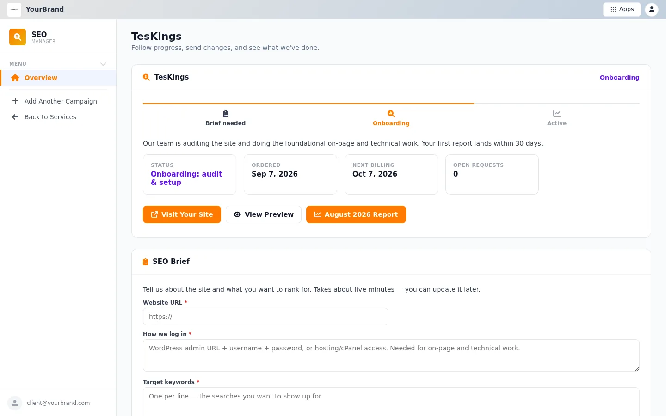Click the SEO Brief heading

171,262
